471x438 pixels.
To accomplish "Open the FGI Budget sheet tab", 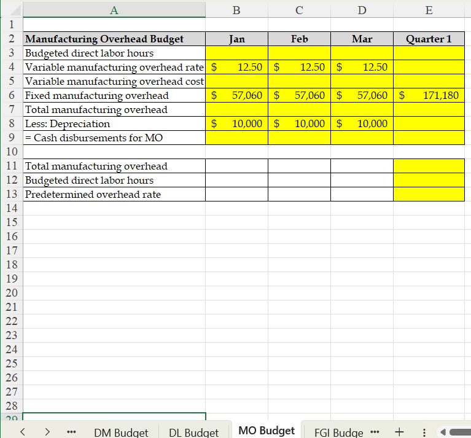I will [338, 432].
